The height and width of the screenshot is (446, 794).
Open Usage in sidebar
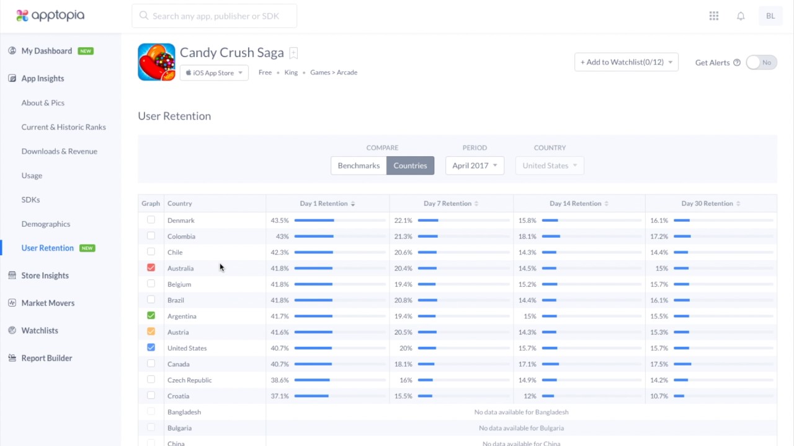32,175
